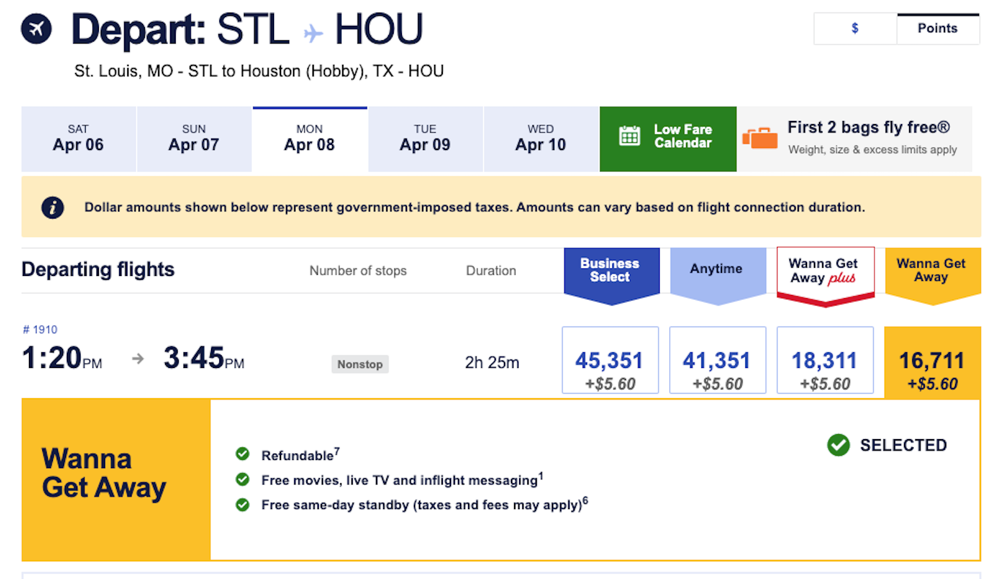This screenshot has width=1008, height=579.
Task: Click the calendar icon on Low Fare Calendar
Action: tap(629, 135)
